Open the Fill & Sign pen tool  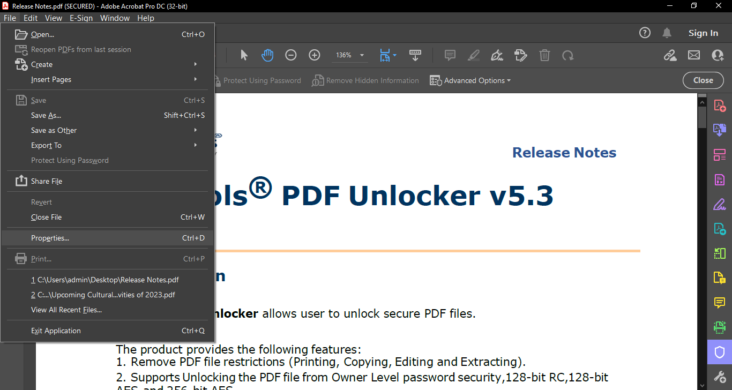(x=497, y=55)
